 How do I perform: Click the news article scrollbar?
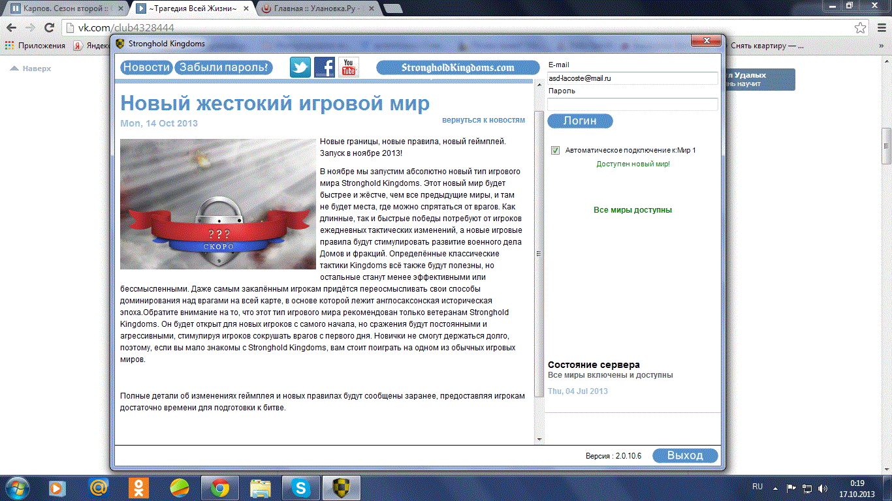pos(539,254)
